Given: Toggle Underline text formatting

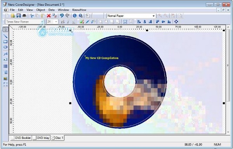Looking at the screenshot, I should [x=73, y=22].
